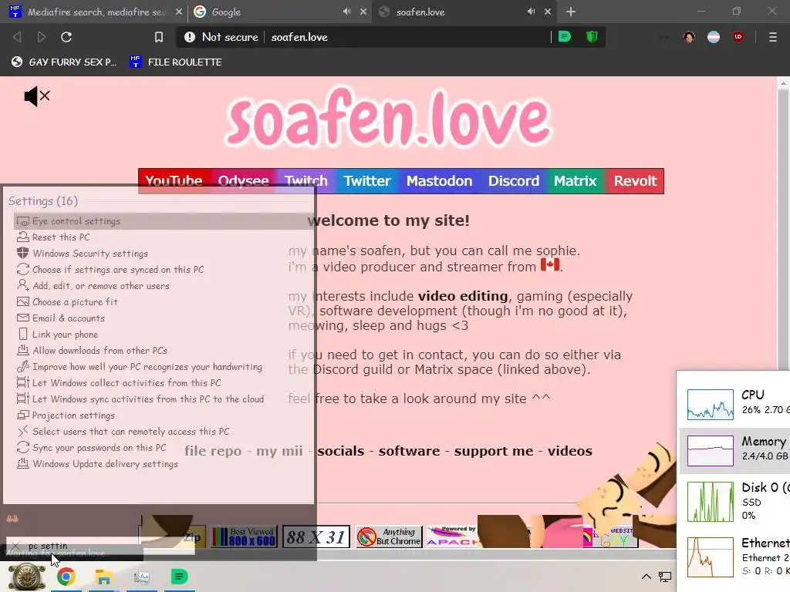Open the user avatar profile icon
Viewport: 790px width, 592px height.
point(689,37)
